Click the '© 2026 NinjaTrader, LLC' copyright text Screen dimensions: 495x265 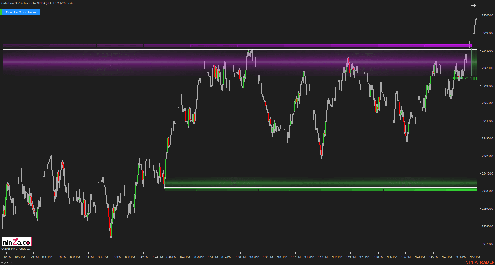16,249
